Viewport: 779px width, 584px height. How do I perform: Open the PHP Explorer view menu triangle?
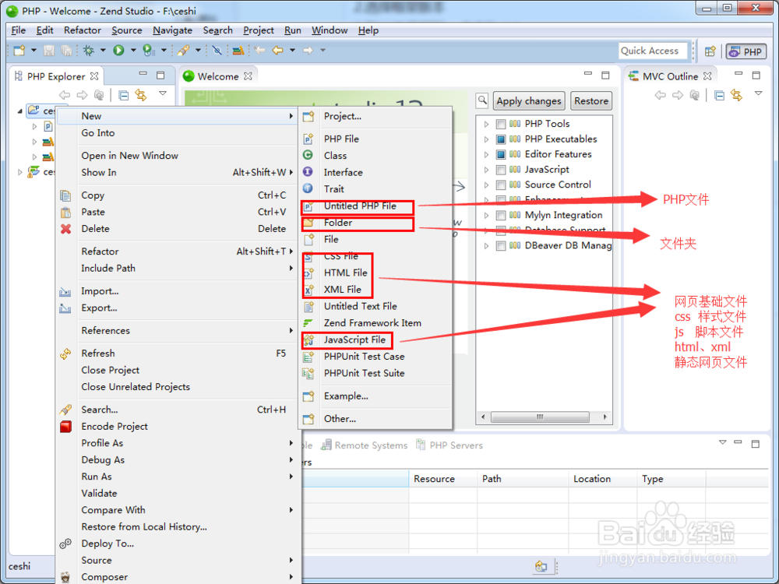pos(163,93)
